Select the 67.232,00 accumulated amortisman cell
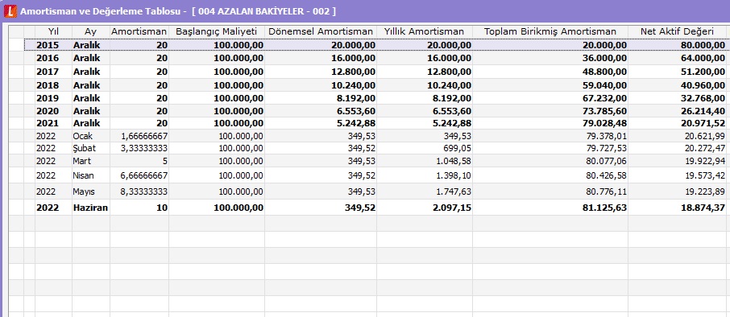 click(x=550, y=98)
